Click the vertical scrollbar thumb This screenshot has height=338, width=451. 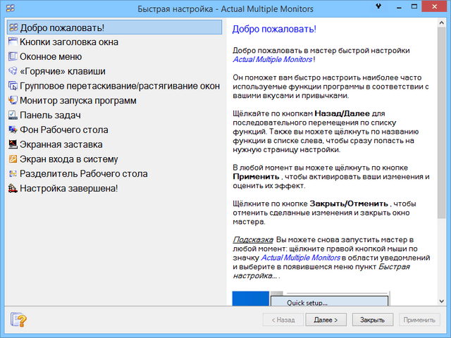click(442, 123)
